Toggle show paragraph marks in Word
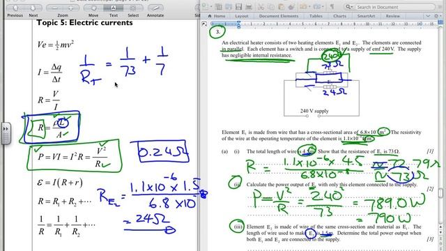This screenshot has height=251, width=446. coord(332,7)
